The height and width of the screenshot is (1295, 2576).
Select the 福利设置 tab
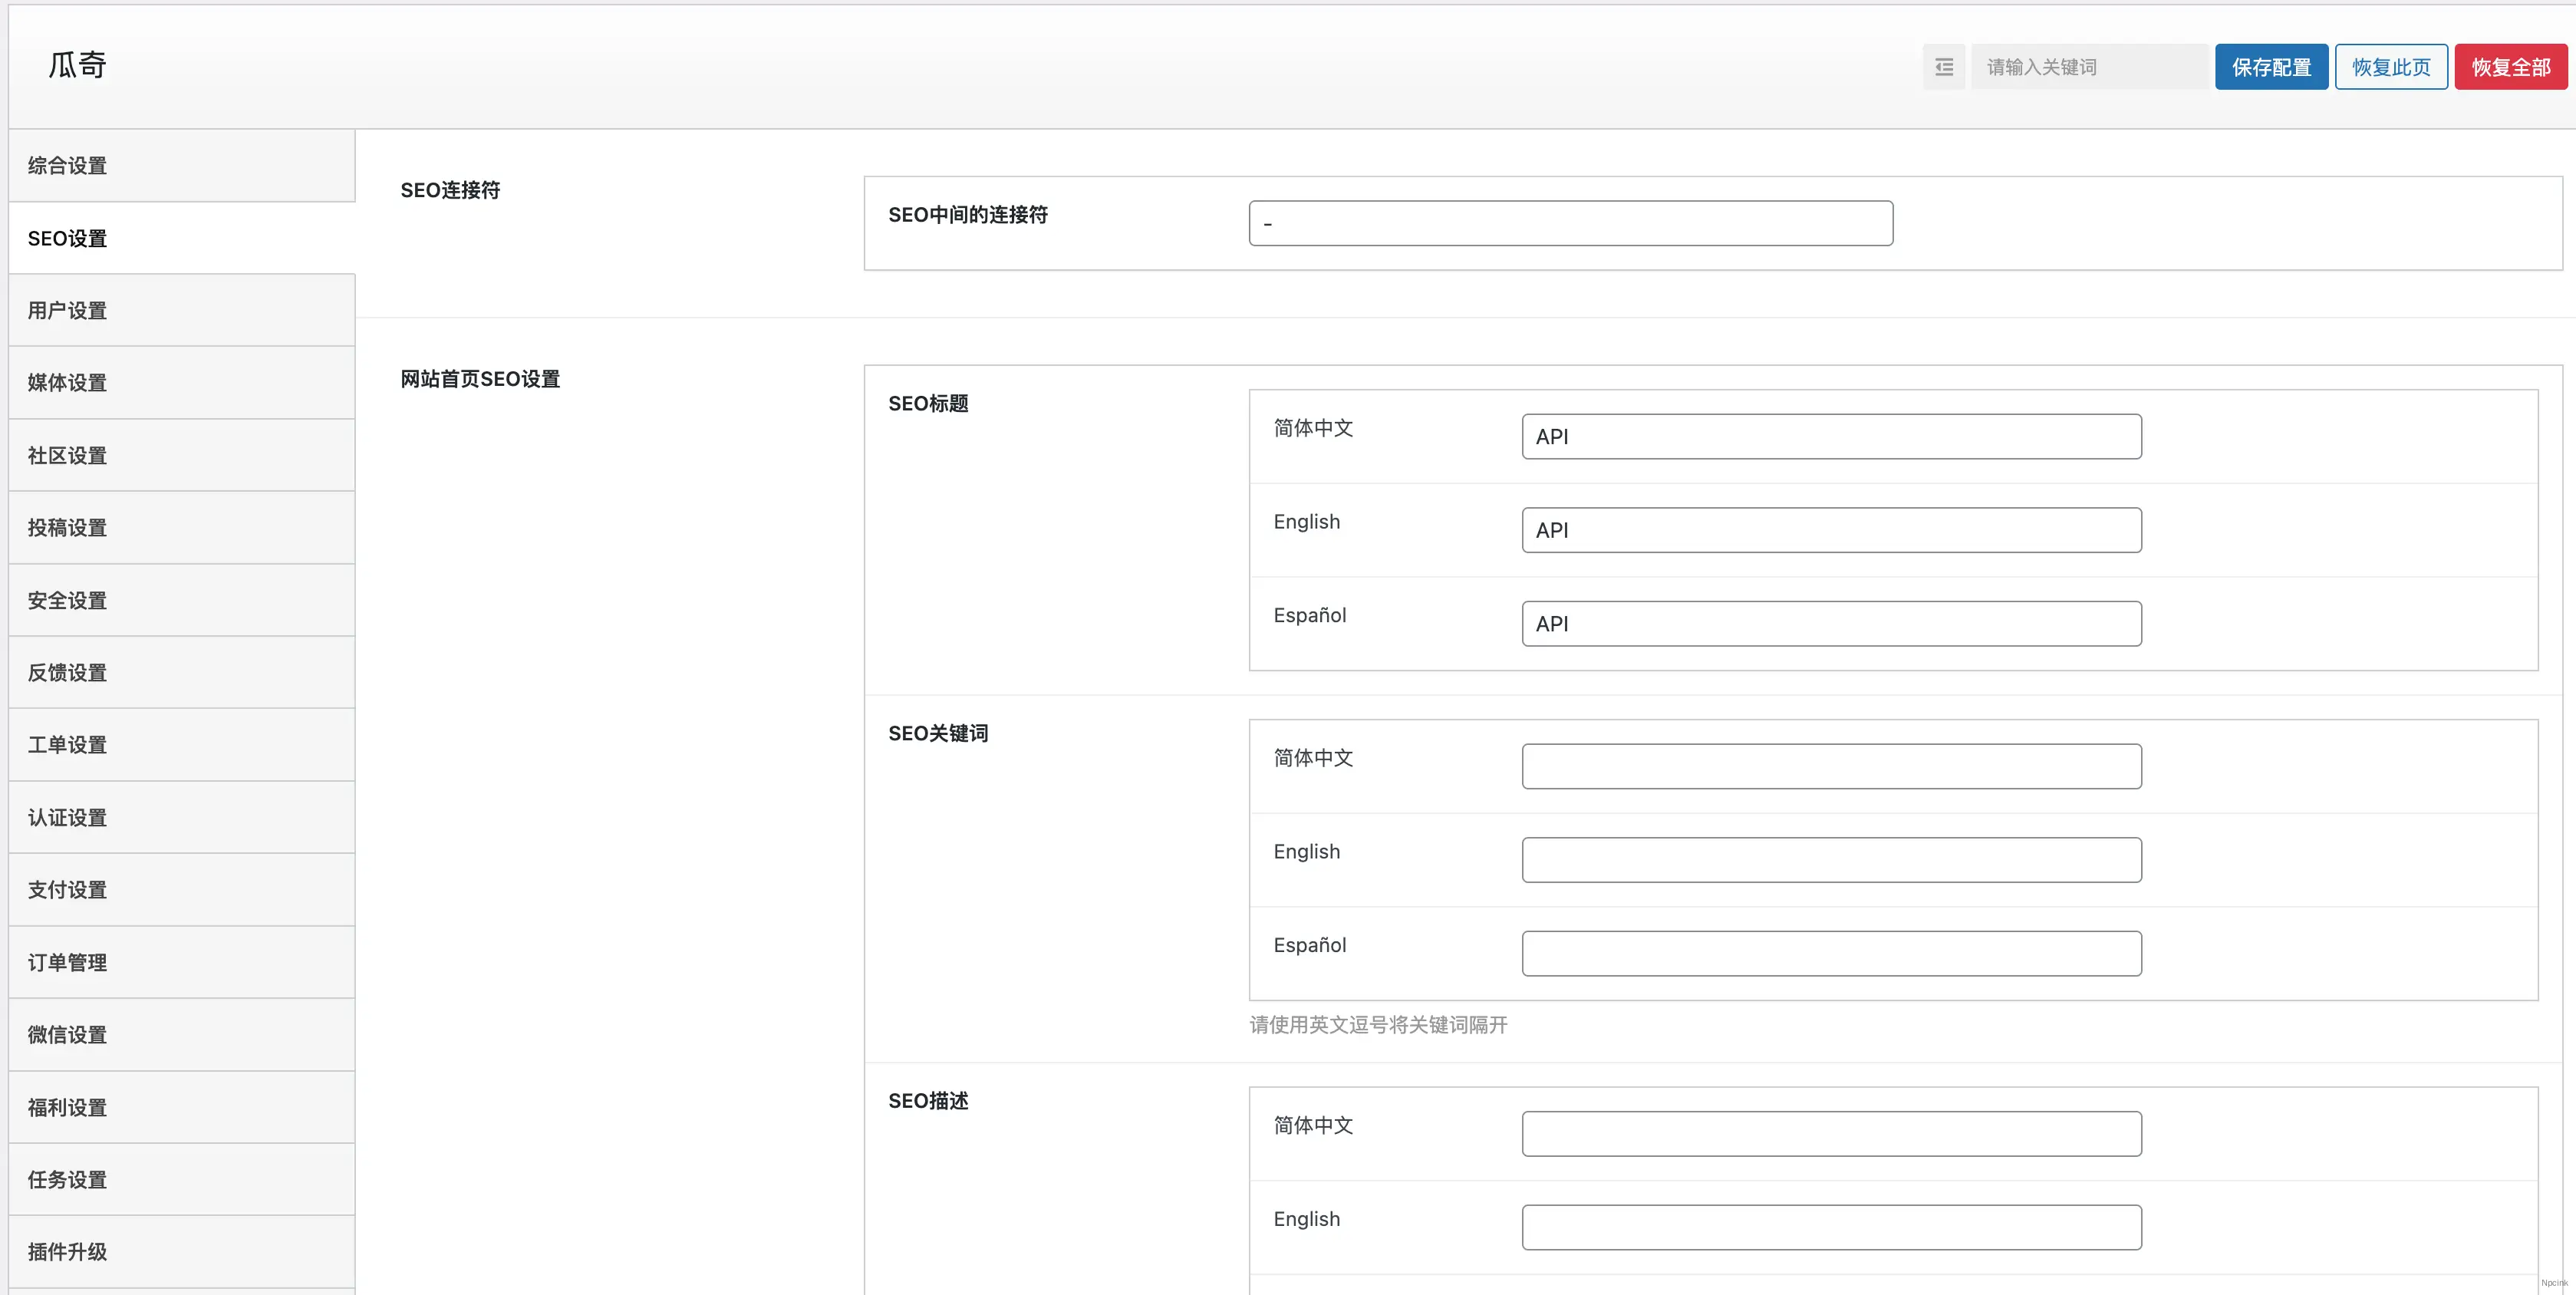[x=182, y=1108]
